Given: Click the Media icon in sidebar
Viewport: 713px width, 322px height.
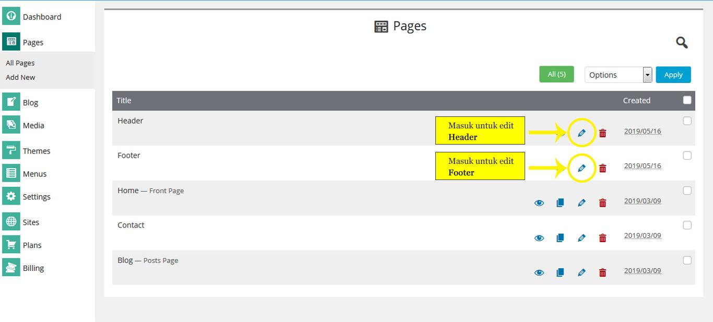Looking at the screenshot, I should [11, 125].
